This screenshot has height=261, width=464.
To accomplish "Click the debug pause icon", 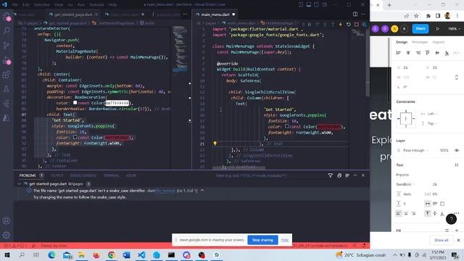I will [310, 24].
